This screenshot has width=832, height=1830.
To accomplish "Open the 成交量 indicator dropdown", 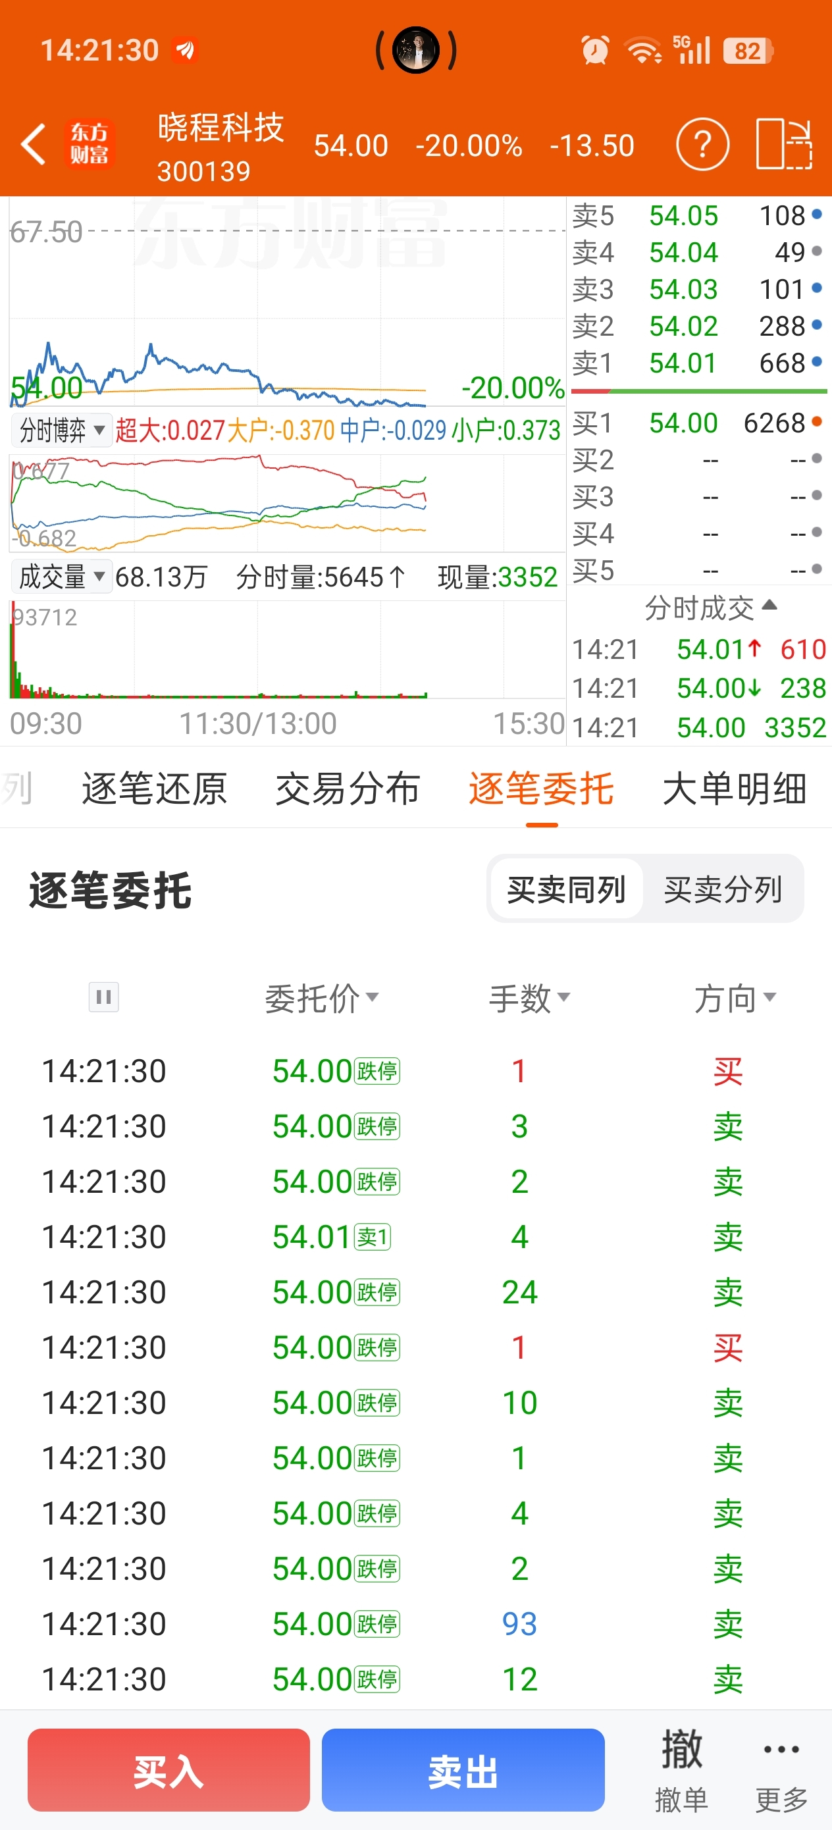I will [62, 576].
